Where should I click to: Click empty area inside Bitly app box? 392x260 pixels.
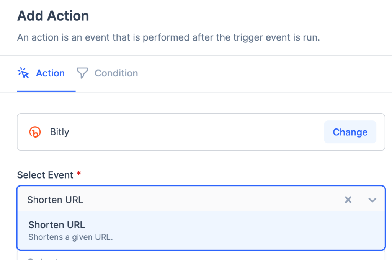click(191, 132)
